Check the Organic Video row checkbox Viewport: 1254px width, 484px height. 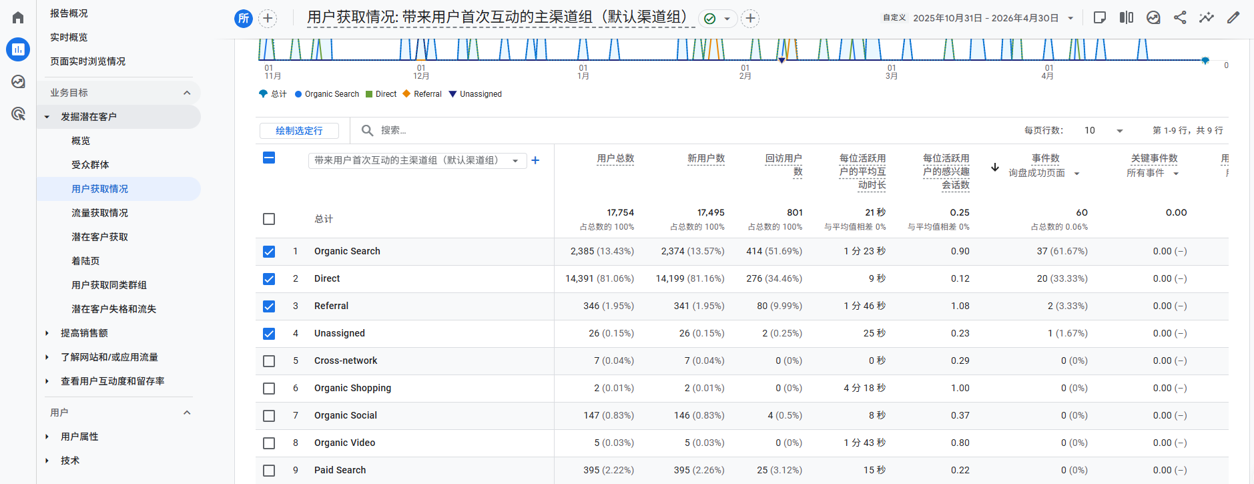(269, 443)
